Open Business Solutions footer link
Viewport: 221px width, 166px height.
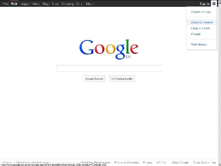pos(126,163)
